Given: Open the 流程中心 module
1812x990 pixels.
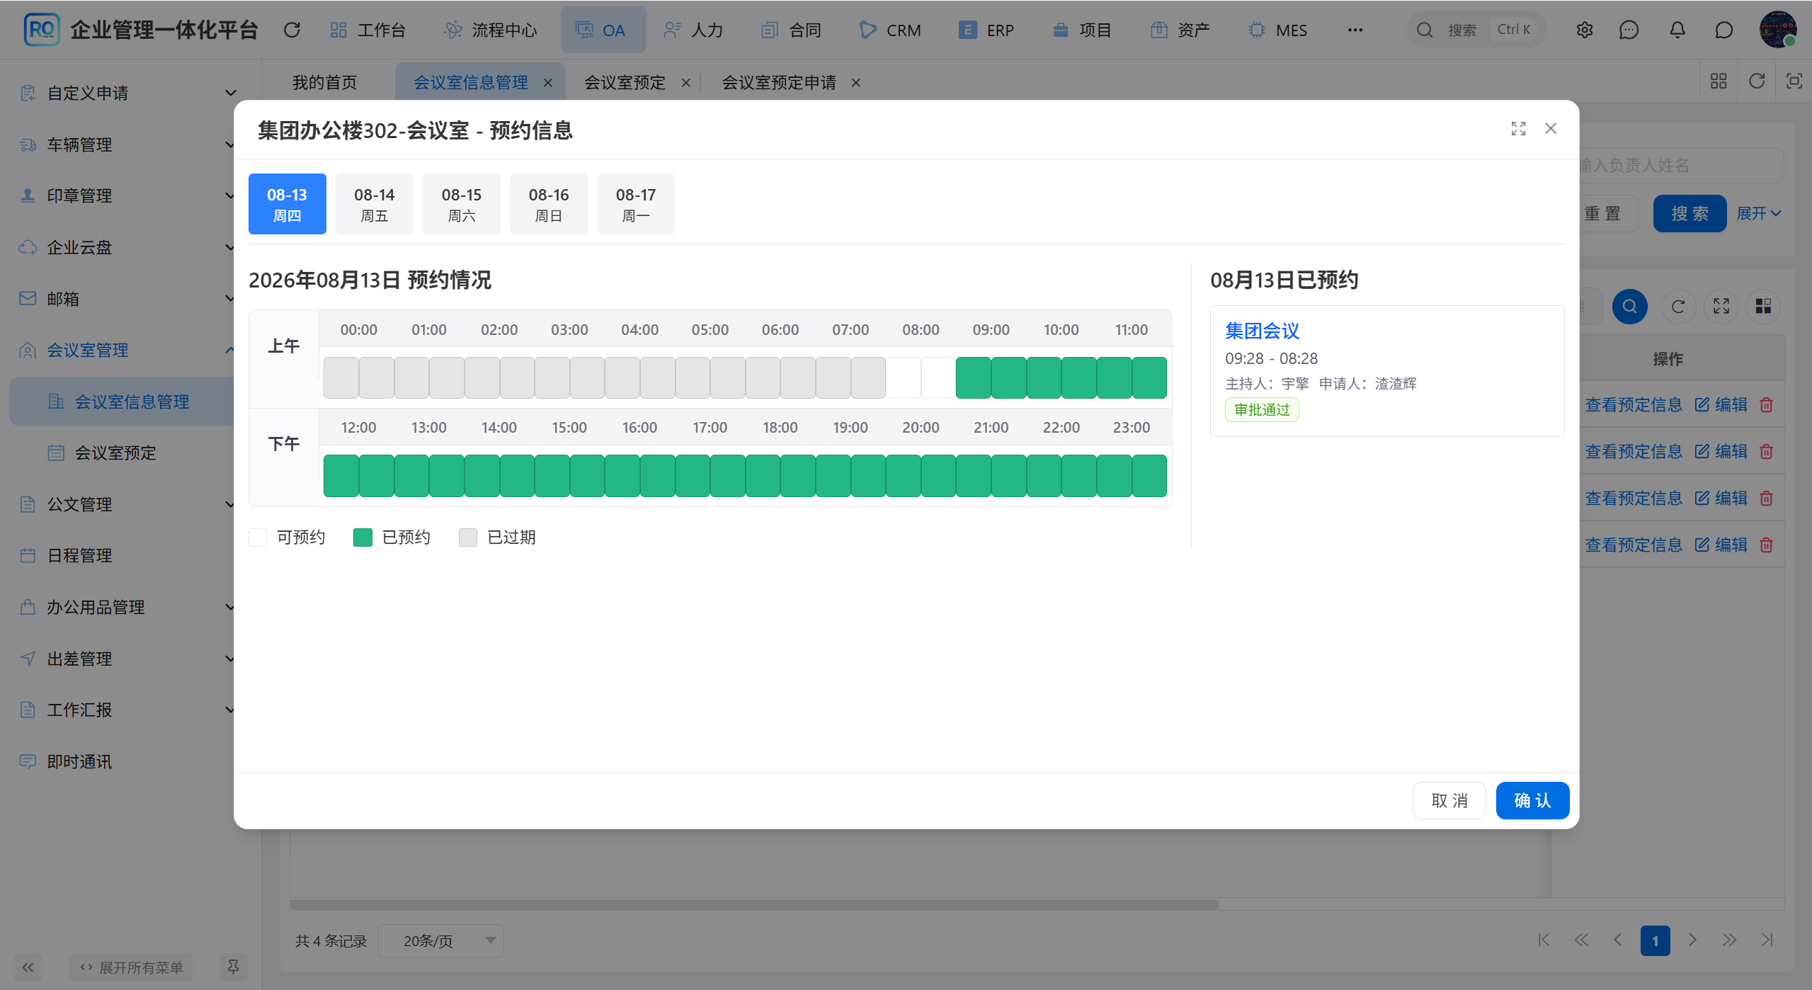Looking at the screenshot, I should 490,30.
